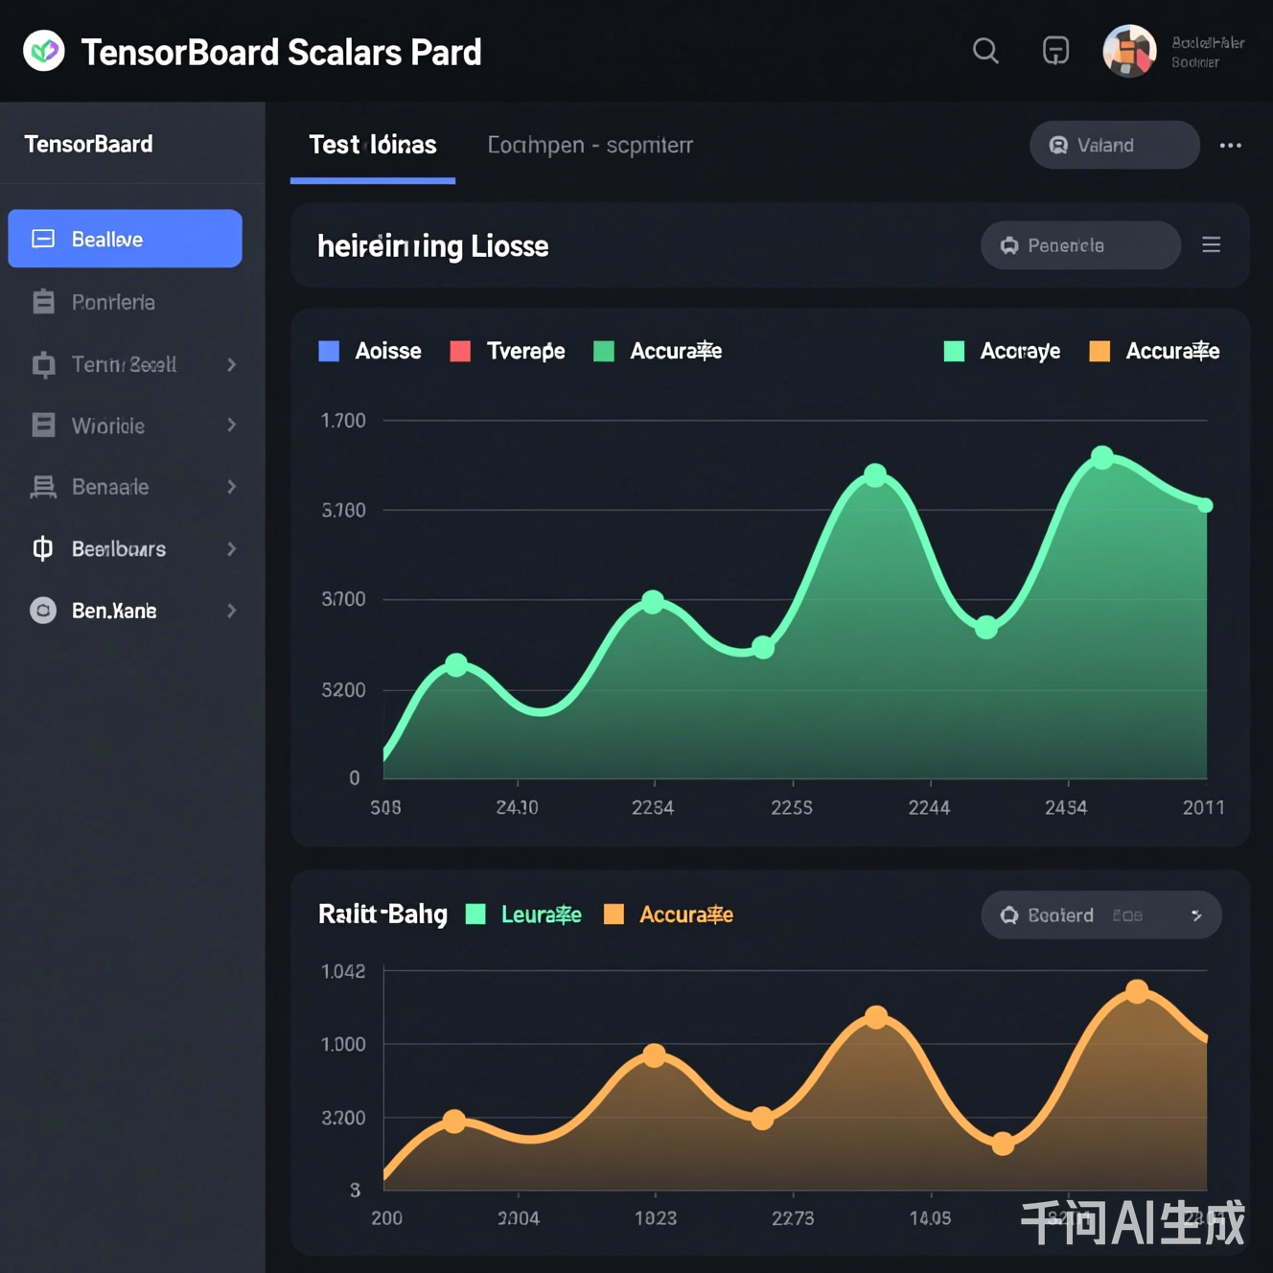
Task: Click the orange data point at 1023
Action: coord(655,1055)
